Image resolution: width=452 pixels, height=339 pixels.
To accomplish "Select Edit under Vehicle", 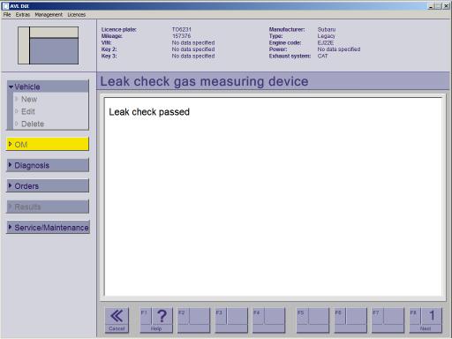I will pyautogui.click(x=27, y=111).
